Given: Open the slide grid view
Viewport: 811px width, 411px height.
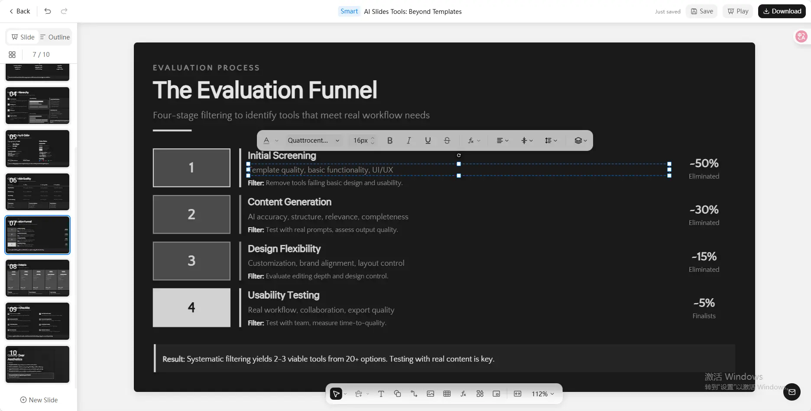Looking at the screenshot, I should pos(12,55).
